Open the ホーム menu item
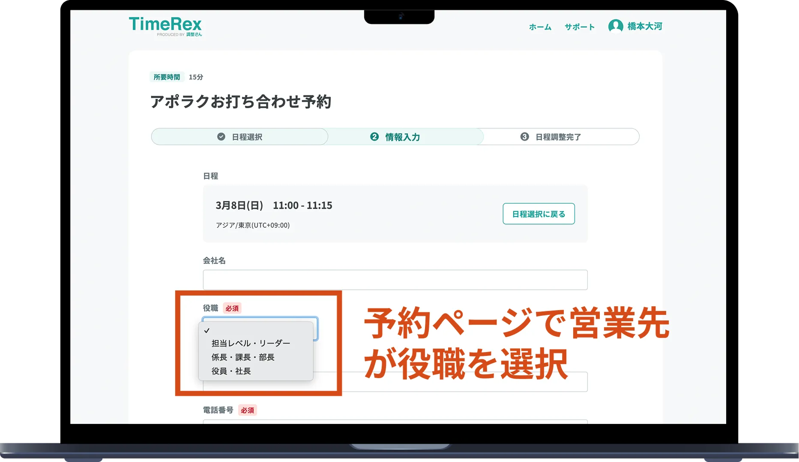This screenshot has height=462, width=799. click(x=540, y=27)
